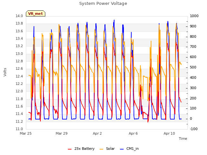
Task: Click the 12.0 value on left axis
Action: [19, 91]
